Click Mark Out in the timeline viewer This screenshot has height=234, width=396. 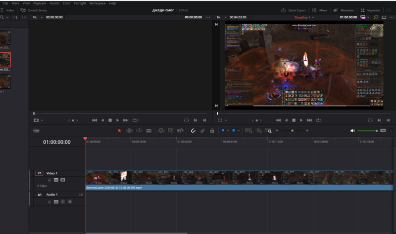tap(388, 120)
